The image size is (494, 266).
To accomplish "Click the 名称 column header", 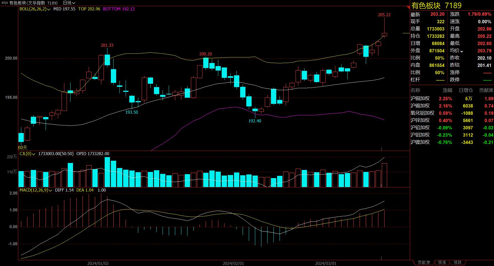I will click(x=415, y=90).
